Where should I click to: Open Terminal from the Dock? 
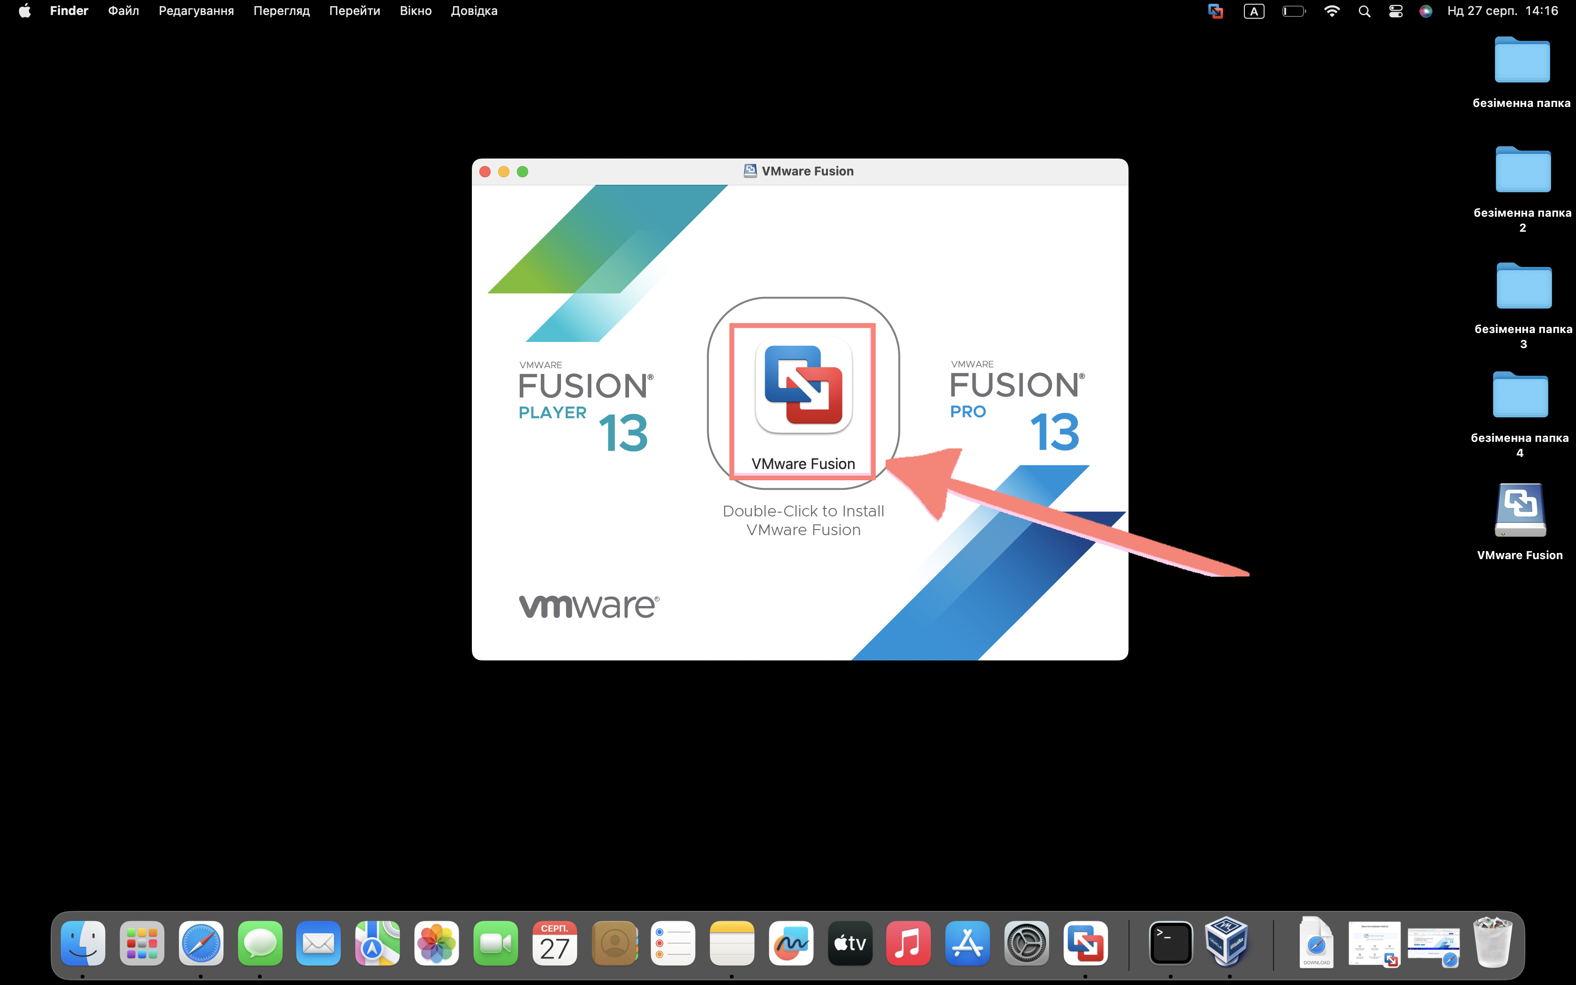1171,943
